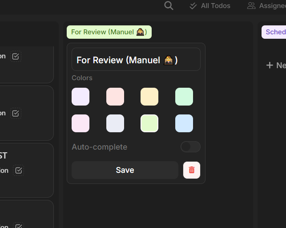This screenshot has height=228, width=286.
Task: Choose the light sky blue color swatch
Action: click(x=184, y=123)
